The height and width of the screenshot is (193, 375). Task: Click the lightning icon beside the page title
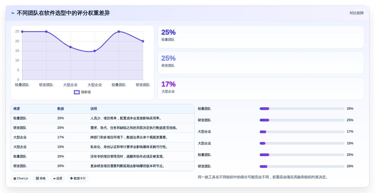[13, 13]
